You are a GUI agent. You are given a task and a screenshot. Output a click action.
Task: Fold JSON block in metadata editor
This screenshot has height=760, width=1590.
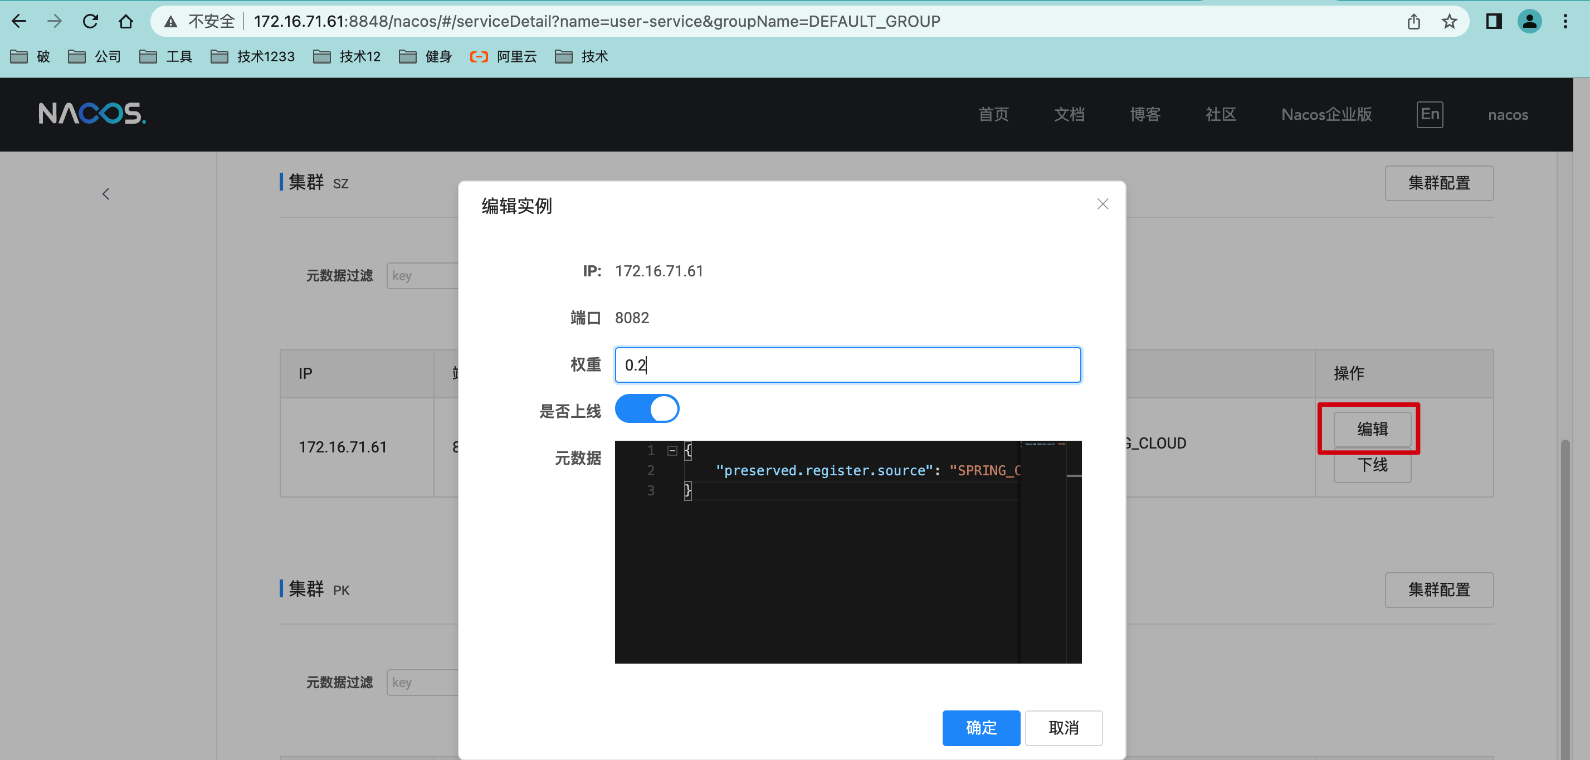[x=672, y=451]
